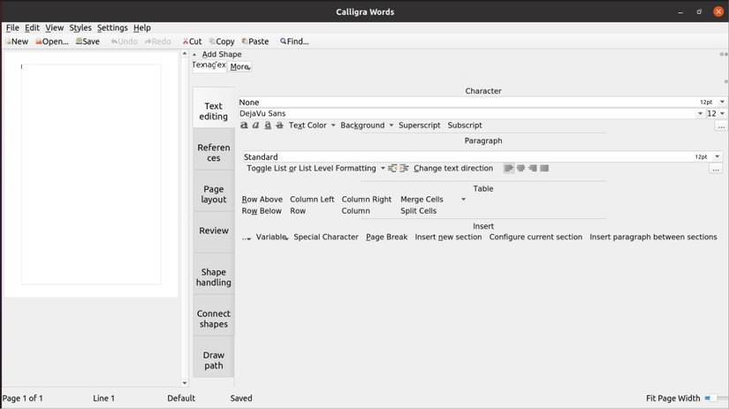Switch to the Review tab

(214, 231)
